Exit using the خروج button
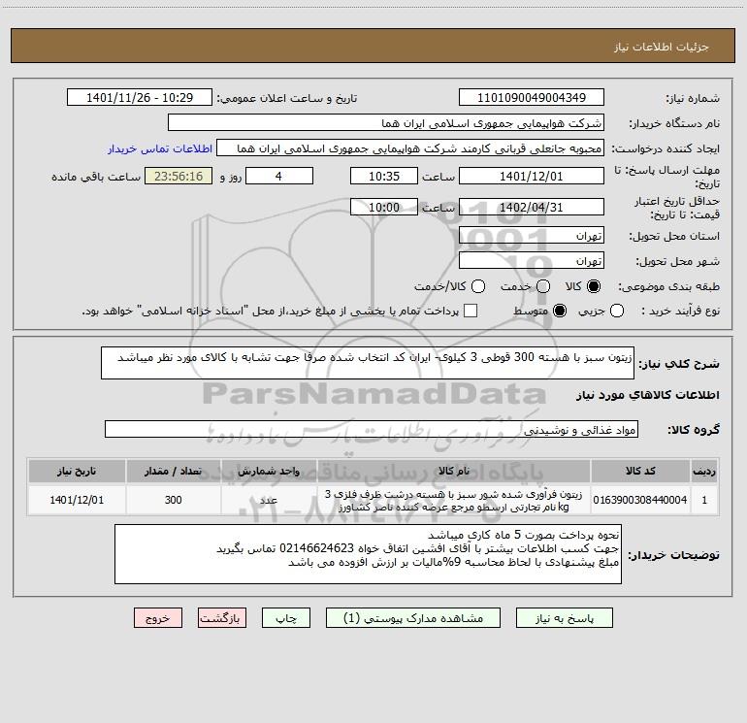The image size is (747, 723). [158, 617]
